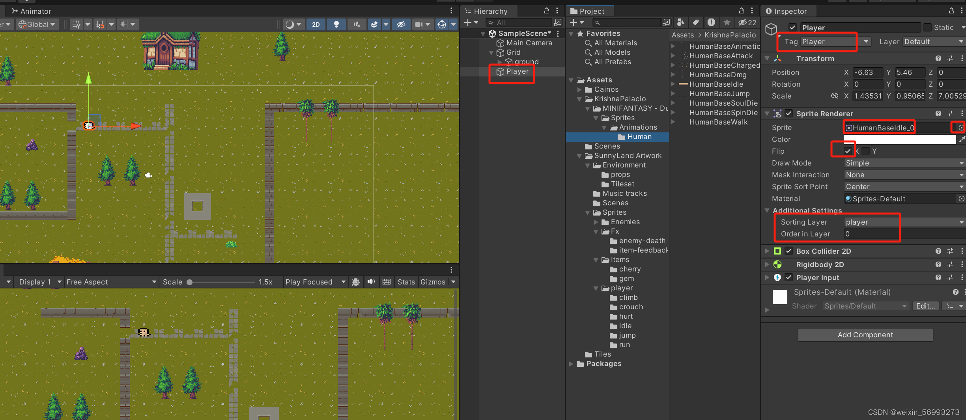This screenshot has width=966, height=420.
Task: Open scene effects toggle icon
Action: click(374, 24)
